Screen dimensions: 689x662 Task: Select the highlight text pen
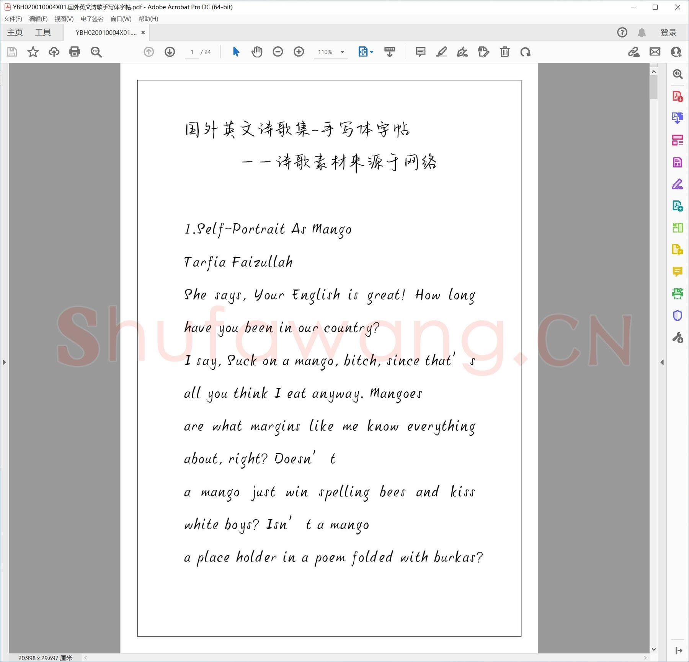(x=441, y=52)
